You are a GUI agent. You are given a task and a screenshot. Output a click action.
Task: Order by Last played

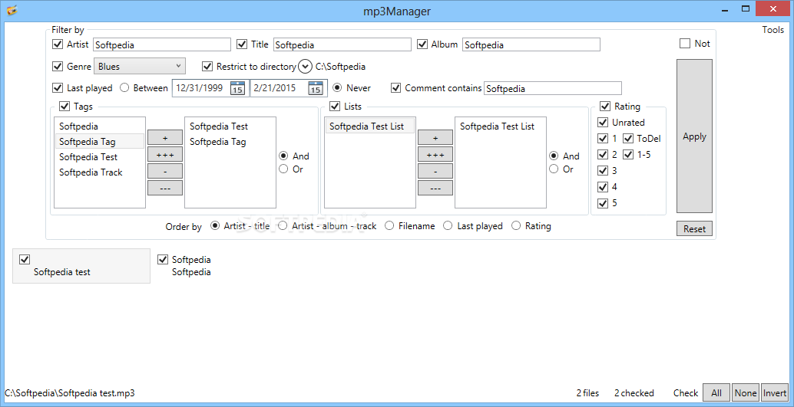(448, 226)
